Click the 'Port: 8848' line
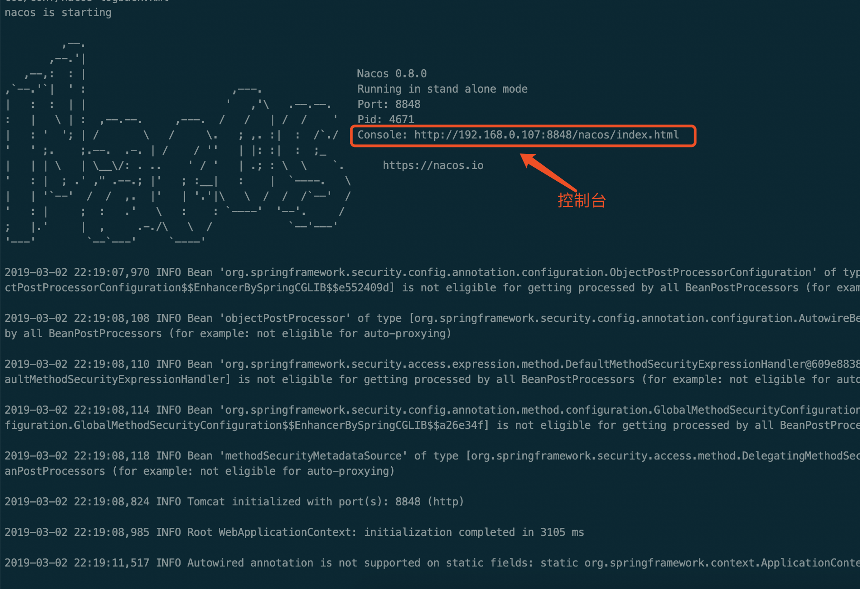This screenshot has height=589, width=860. click(x=389, y=104)
